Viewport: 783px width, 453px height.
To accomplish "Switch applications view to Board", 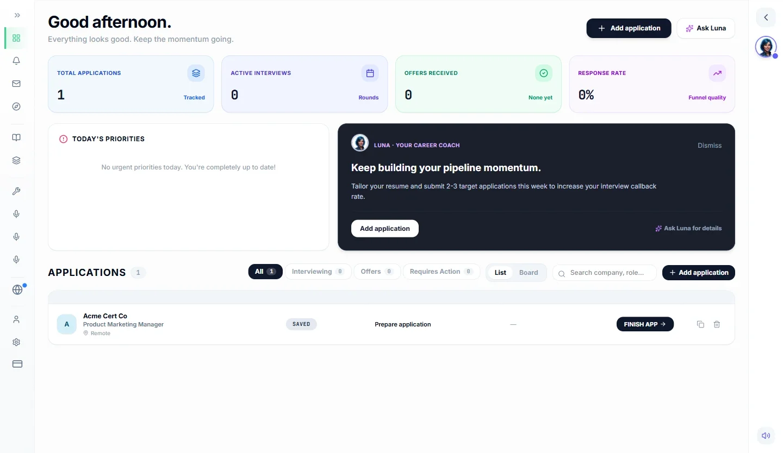I will [x=529, y=273].
